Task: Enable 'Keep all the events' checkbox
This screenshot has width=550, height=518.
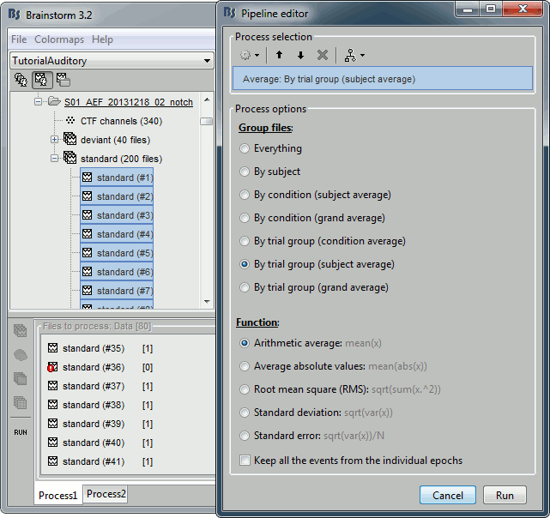Action: pos(245,461)
